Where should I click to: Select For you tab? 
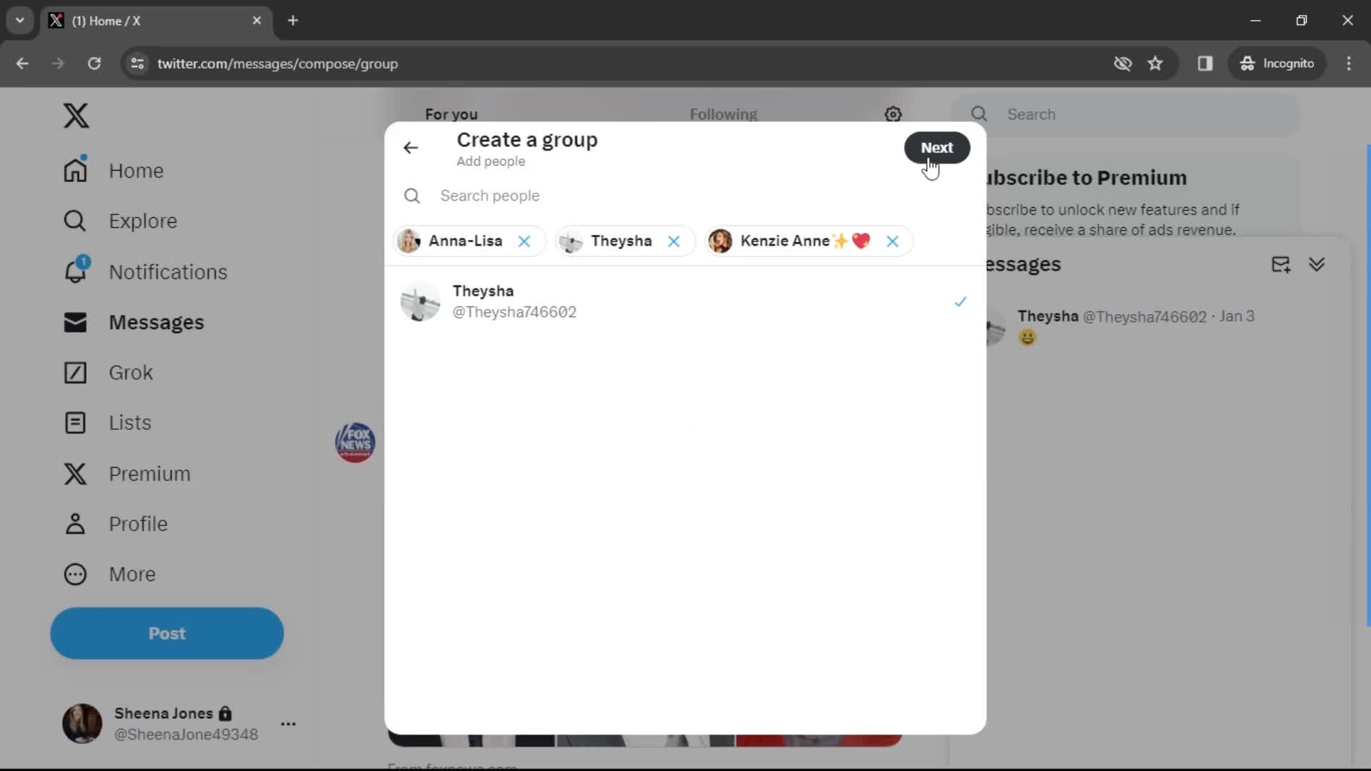pos(453,114)
